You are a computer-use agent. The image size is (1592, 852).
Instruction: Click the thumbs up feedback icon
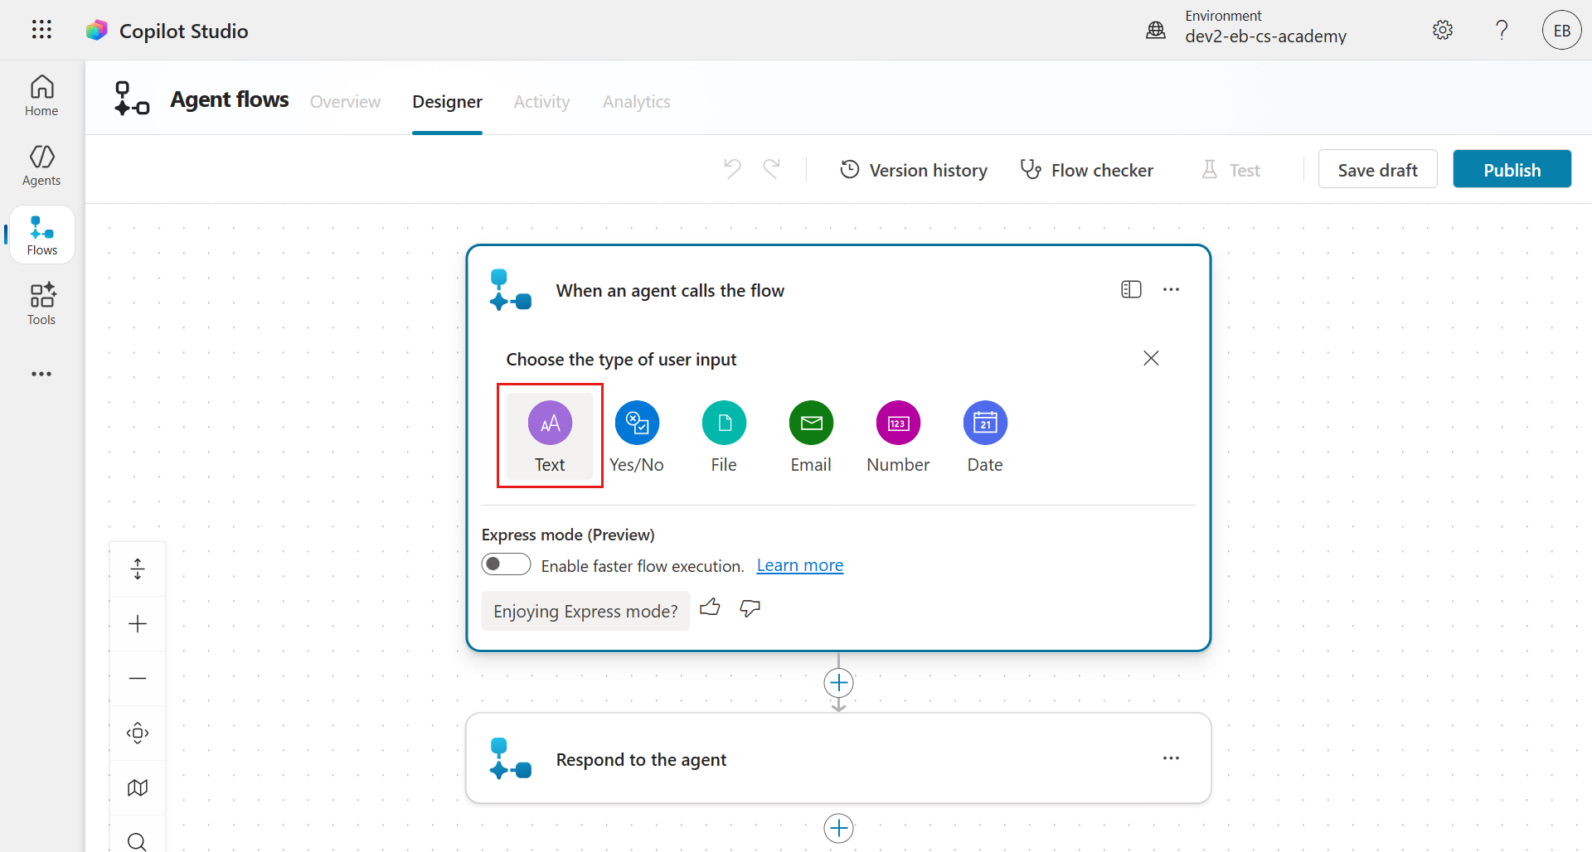pyautogui.click(x=710, y=608)
